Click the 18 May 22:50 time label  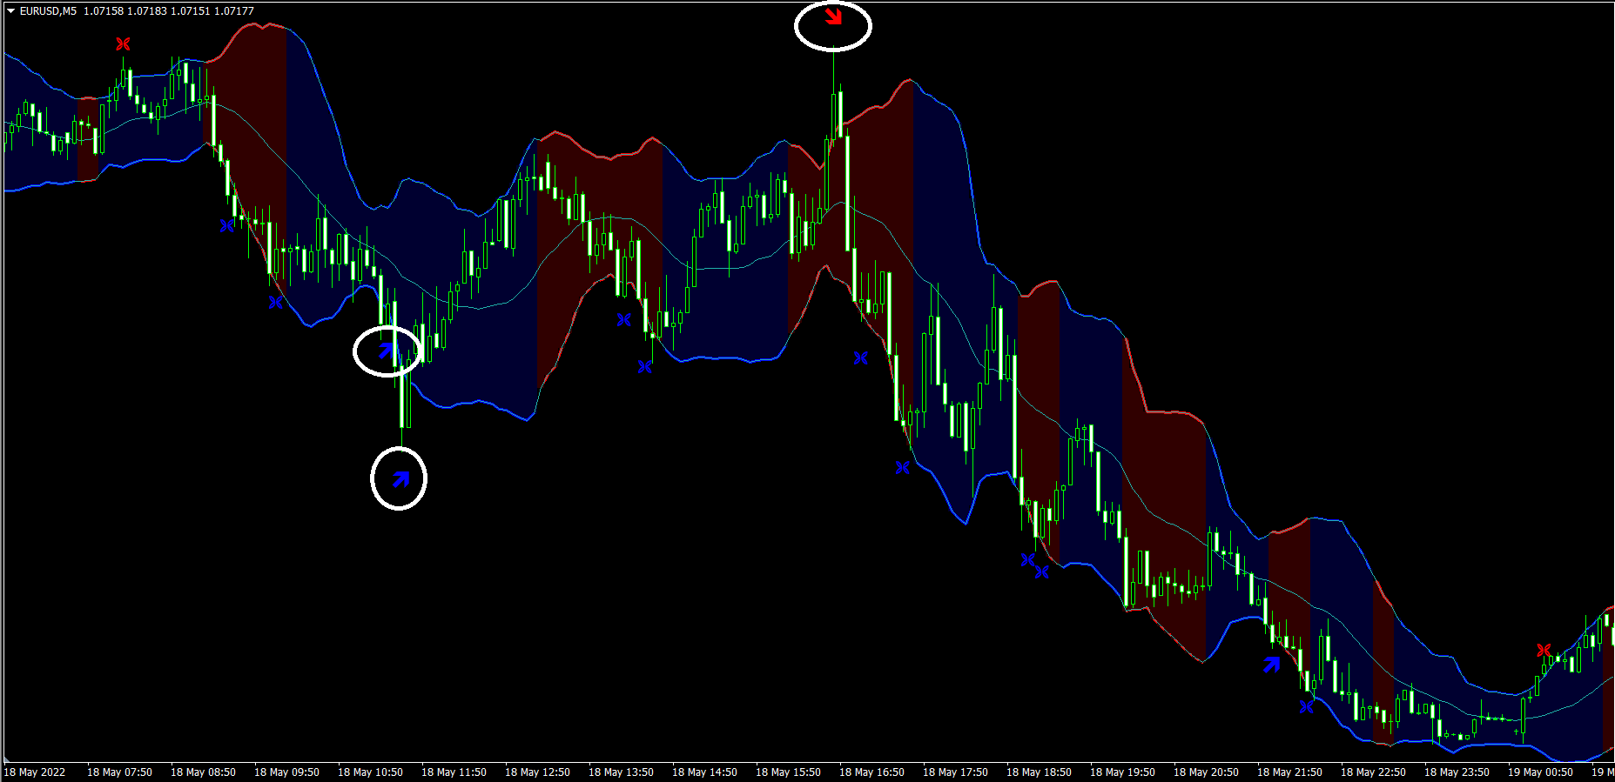point(1373,772)
